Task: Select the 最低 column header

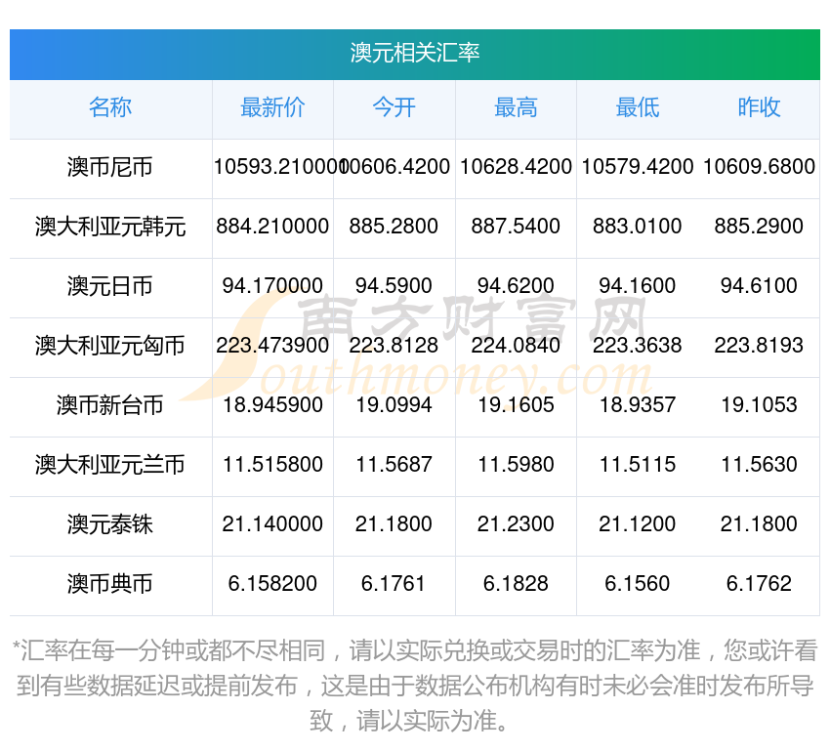Action: tap(638, 107)
